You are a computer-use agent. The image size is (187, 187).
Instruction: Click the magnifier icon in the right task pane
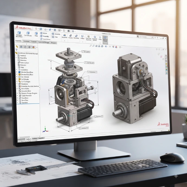click(166, 58)
